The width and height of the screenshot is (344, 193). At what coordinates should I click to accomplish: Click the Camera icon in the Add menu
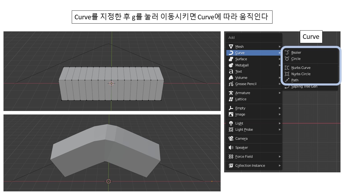coord(231,139)
